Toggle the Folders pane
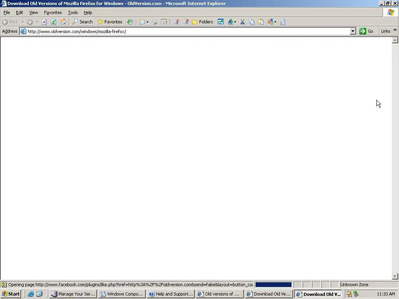Viewport: 399px width, 299px height. point(203,22)
